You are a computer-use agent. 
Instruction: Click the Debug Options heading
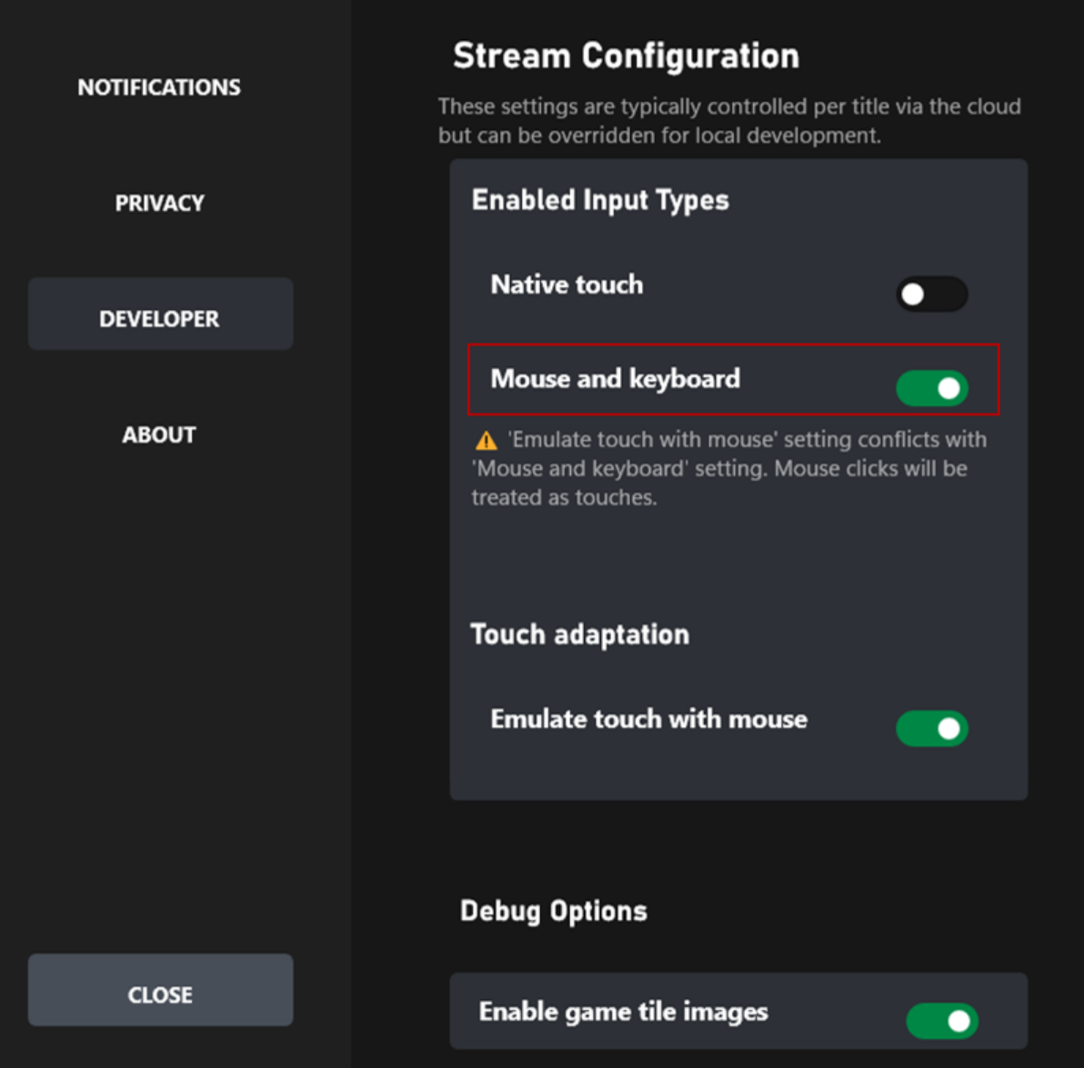[x=553, y=910]
